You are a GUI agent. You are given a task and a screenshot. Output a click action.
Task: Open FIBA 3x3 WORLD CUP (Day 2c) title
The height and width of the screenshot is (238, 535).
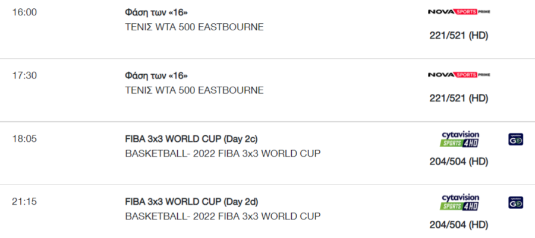tap(191, 139)
